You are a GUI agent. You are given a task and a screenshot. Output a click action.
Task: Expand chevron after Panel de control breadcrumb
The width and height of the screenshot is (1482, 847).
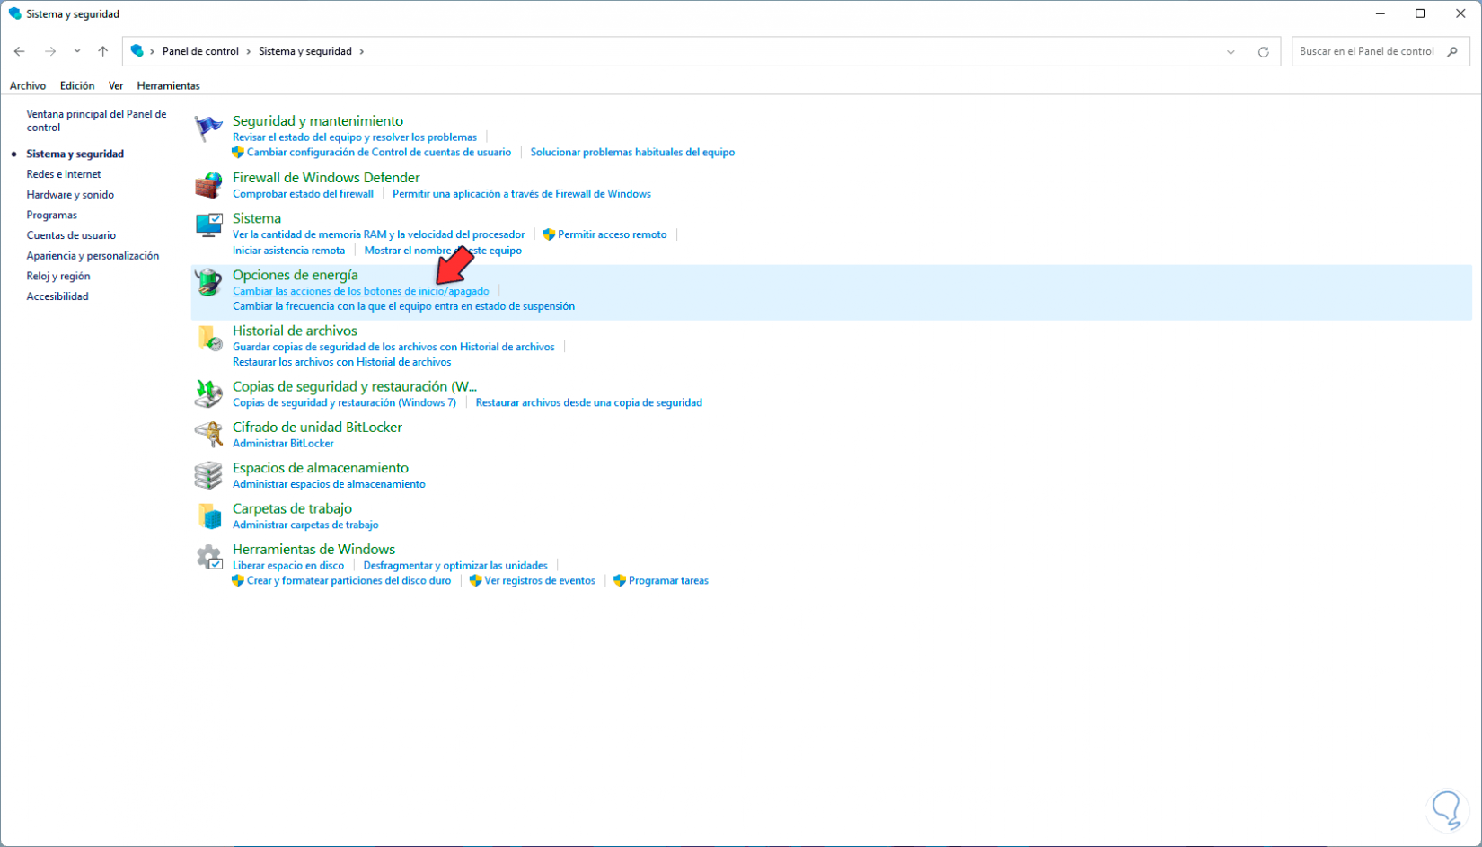tap(249, 51)
